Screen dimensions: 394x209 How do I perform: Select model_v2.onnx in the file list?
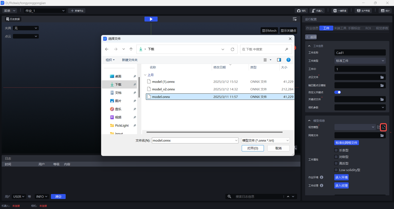[x=163, y=89]
